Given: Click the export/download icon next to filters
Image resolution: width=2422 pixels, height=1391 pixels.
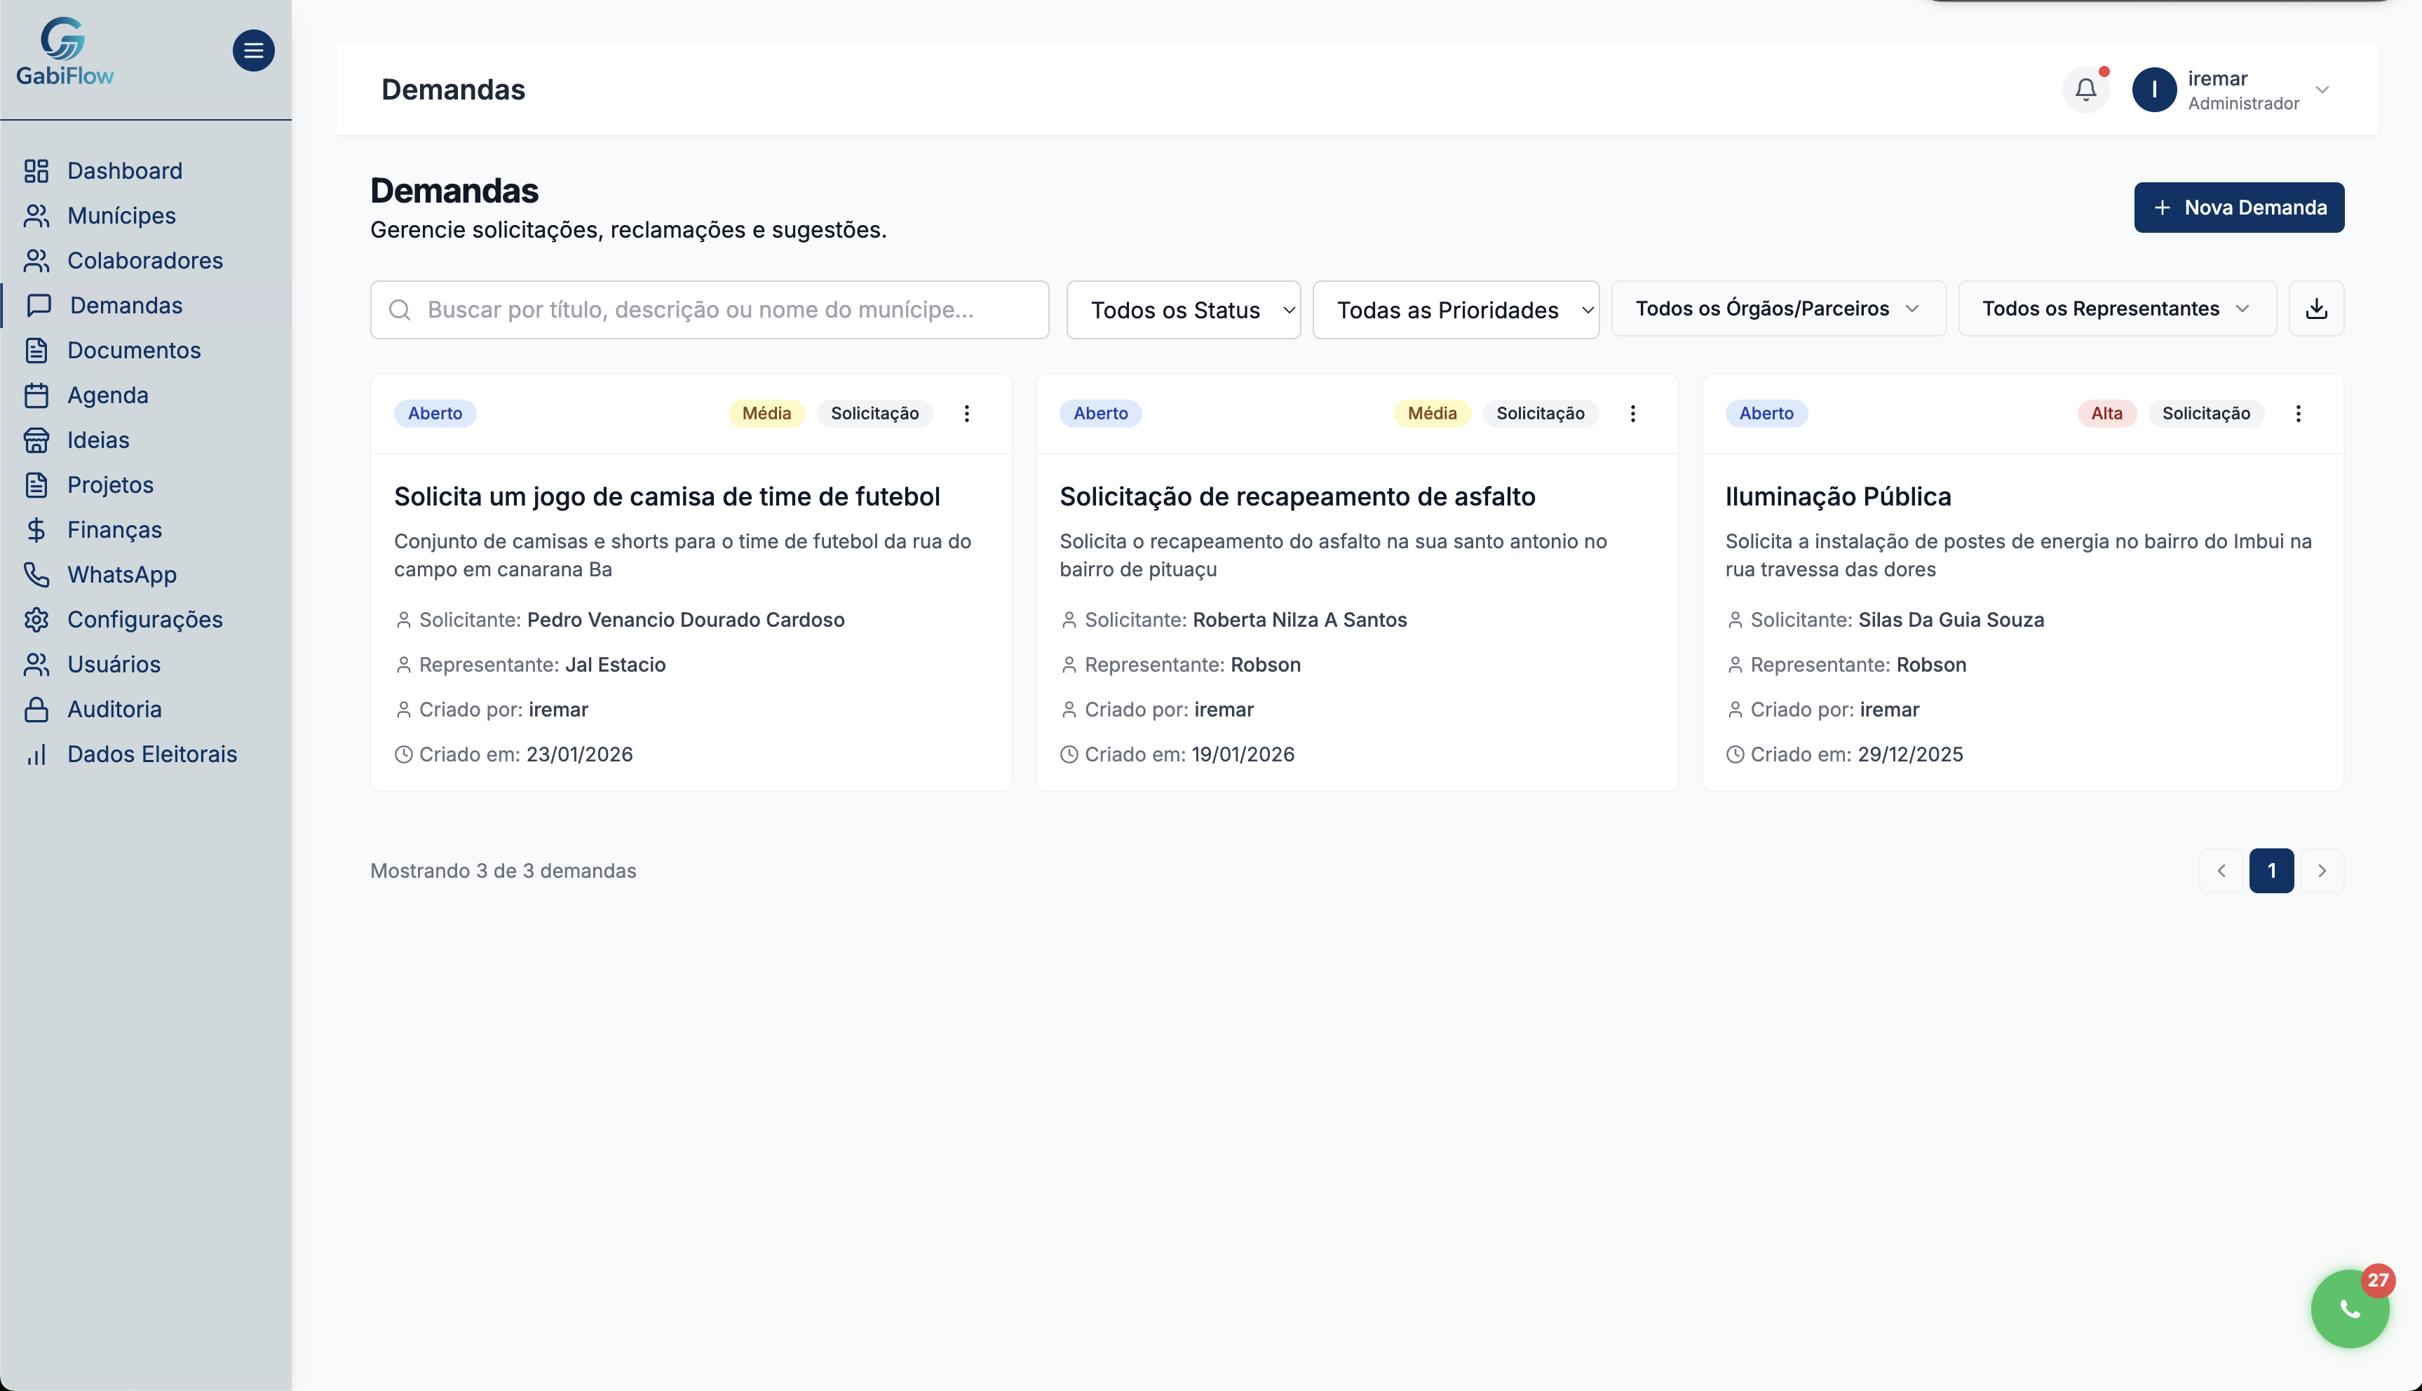Looking at the screenshot, I should (2316, 308).
